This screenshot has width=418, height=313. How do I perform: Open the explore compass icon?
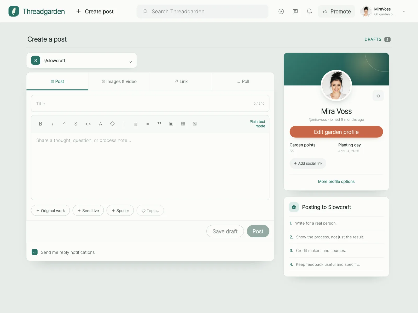pyautogui.click(x=281, y=11)
